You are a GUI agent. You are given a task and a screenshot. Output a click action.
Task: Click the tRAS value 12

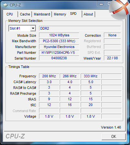tap(70, 99)
